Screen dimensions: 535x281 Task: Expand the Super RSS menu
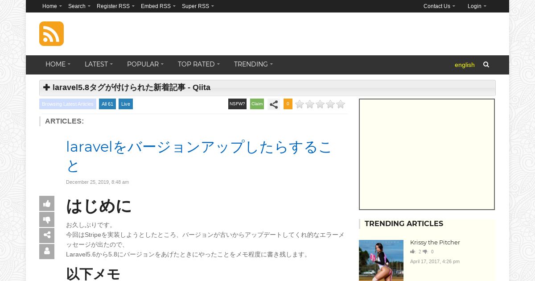point(198,6)
